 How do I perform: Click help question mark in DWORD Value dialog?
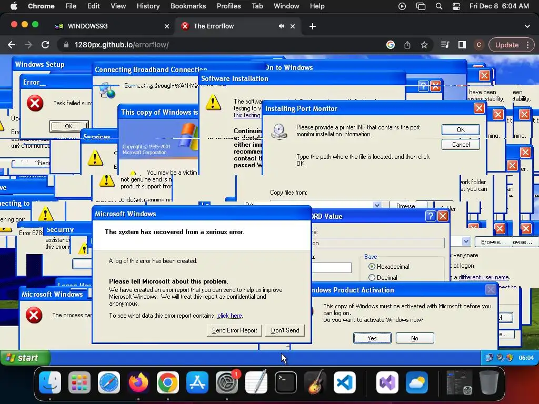point(431,216)
